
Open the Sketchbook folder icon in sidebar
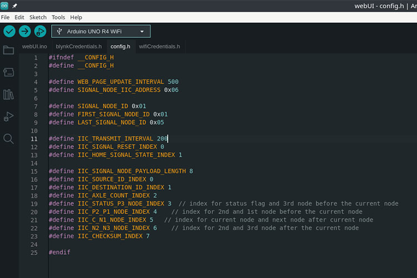pyautogui.click(x=8, y=50)
